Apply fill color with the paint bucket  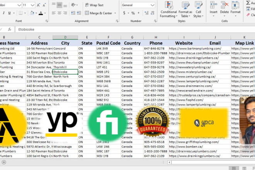[32, 13]
